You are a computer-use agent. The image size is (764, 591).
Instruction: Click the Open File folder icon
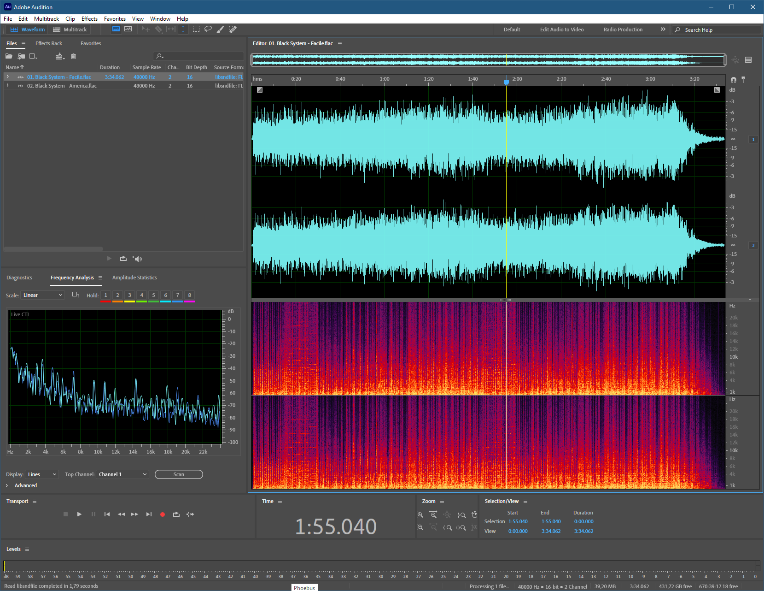click(x=9, y=56)
